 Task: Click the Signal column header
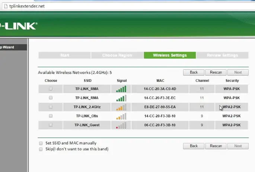tap(122, 81)
